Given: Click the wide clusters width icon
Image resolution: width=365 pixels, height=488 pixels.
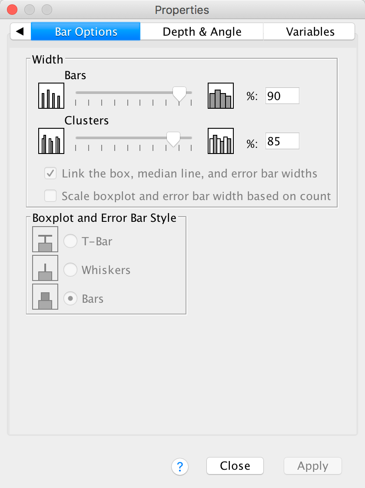Looking at the screenshot, I should pos(221,141).
